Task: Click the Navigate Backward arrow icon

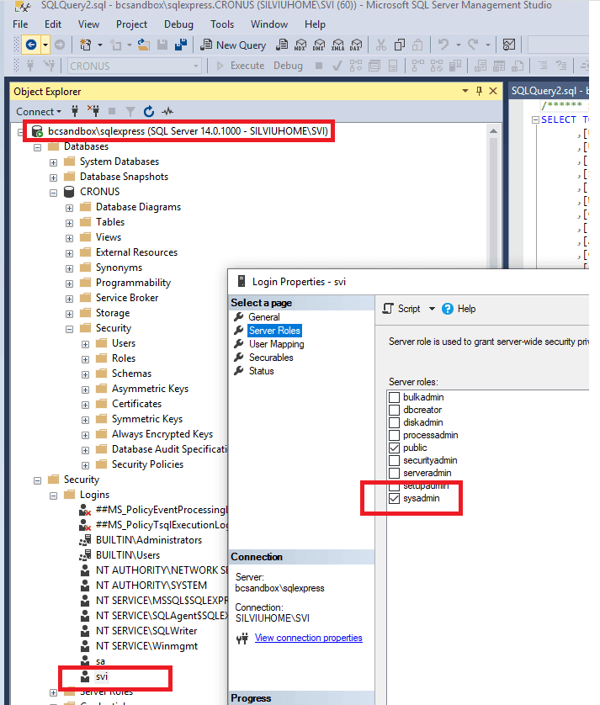Action: [x=31, y=45]
